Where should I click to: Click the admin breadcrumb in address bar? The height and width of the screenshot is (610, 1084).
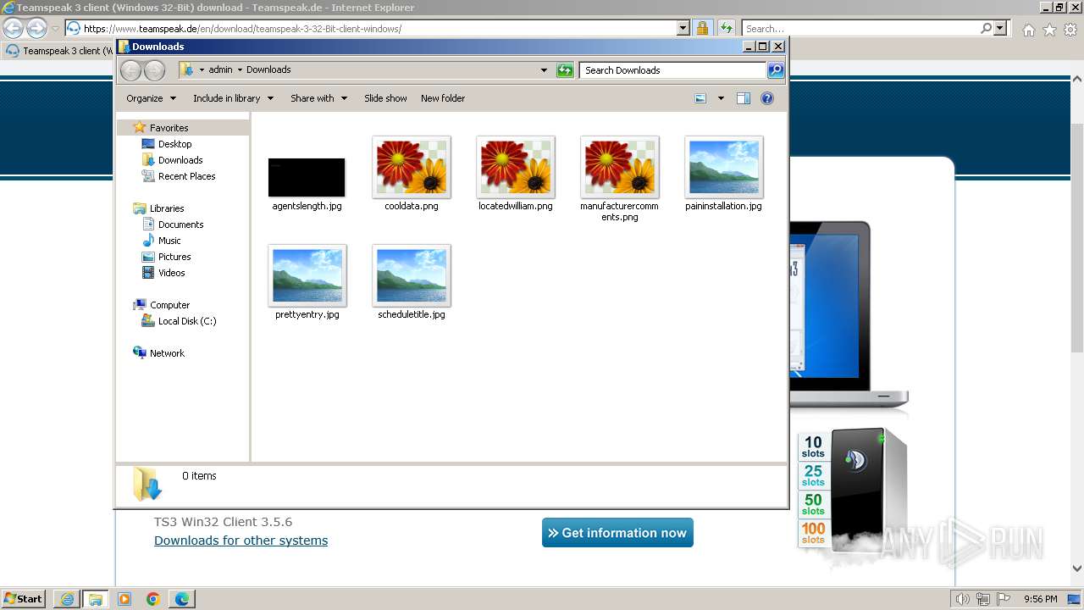click(220, 70)
